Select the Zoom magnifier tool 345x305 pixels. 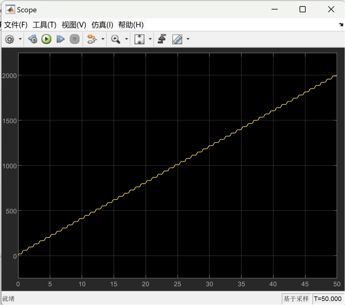tap(116, 39)
